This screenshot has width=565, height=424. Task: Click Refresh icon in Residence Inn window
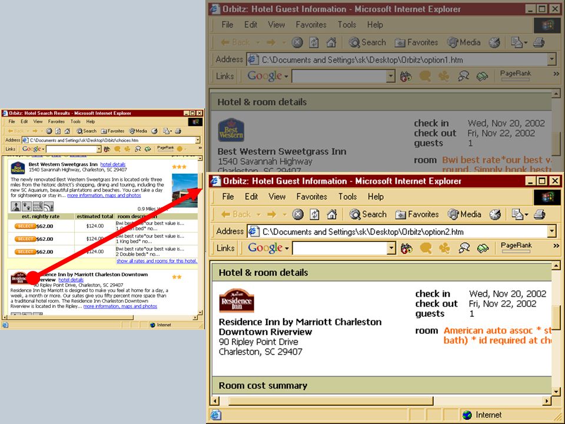[314, 214]
